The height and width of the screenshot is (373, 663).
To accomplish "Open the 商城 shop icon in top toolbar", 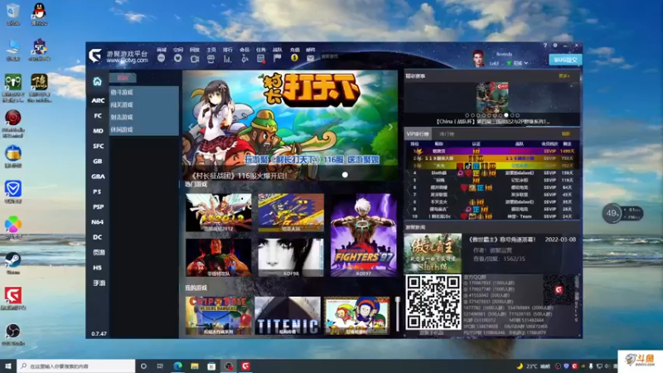I will coord(161,58).
